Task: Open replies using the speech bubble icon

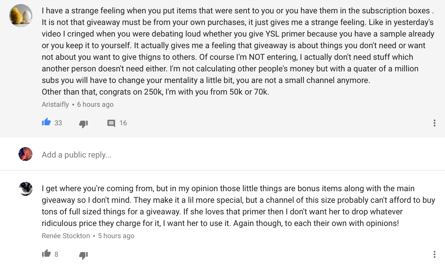Action: (111, 123)
